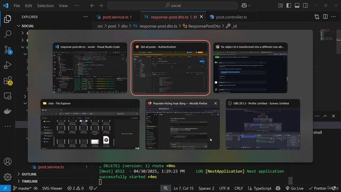Open the Manage gear menu
Image resolution: width=341 pixels, height=192 pixels.
7,177
